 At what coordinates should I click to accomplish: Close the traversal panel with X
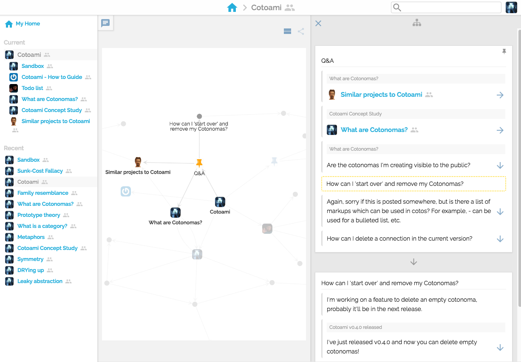318,23
